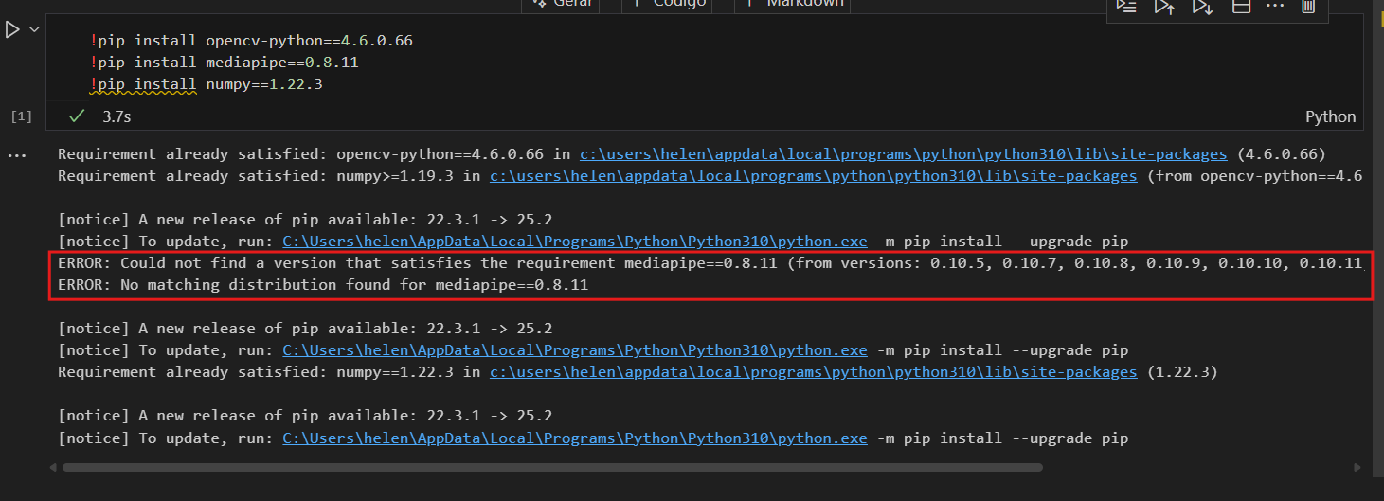1384x501 pixels.
Task: Click the [1] execution count label
Action: [x=21, y=116]
